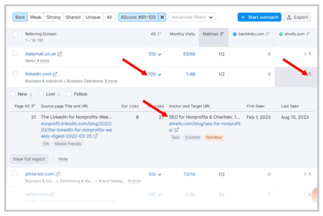Viewport: 323px width, 216px height.
Task: Open the Unique tab
Action: [93, 17]
